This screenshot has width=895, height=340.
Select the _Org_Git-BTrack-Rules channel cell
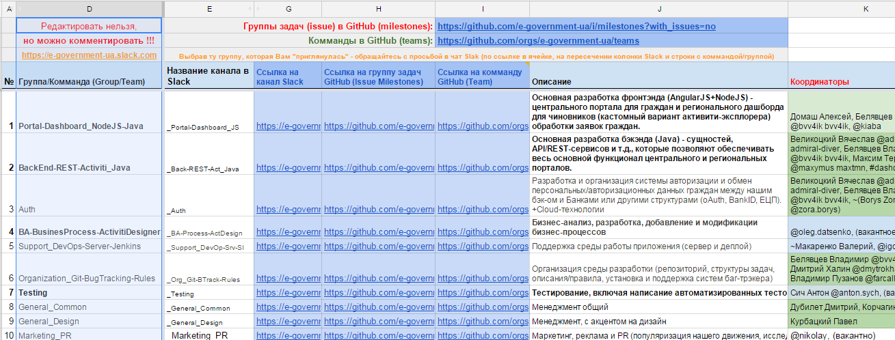209,269
